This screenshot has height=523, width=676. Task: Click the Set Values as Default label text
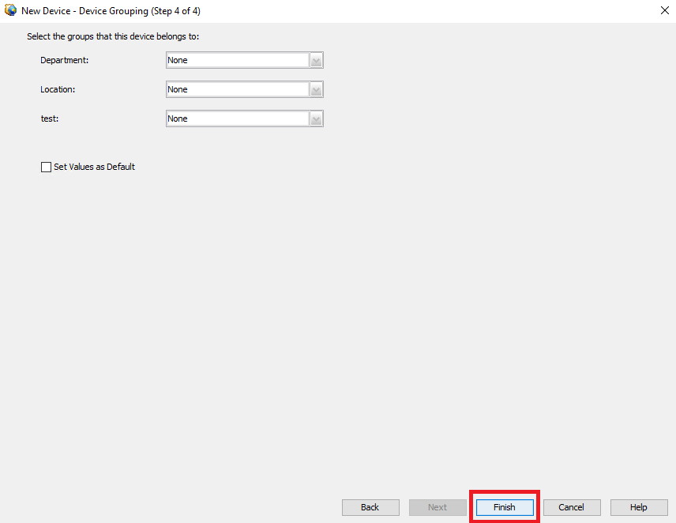click(x=95, y=167)
